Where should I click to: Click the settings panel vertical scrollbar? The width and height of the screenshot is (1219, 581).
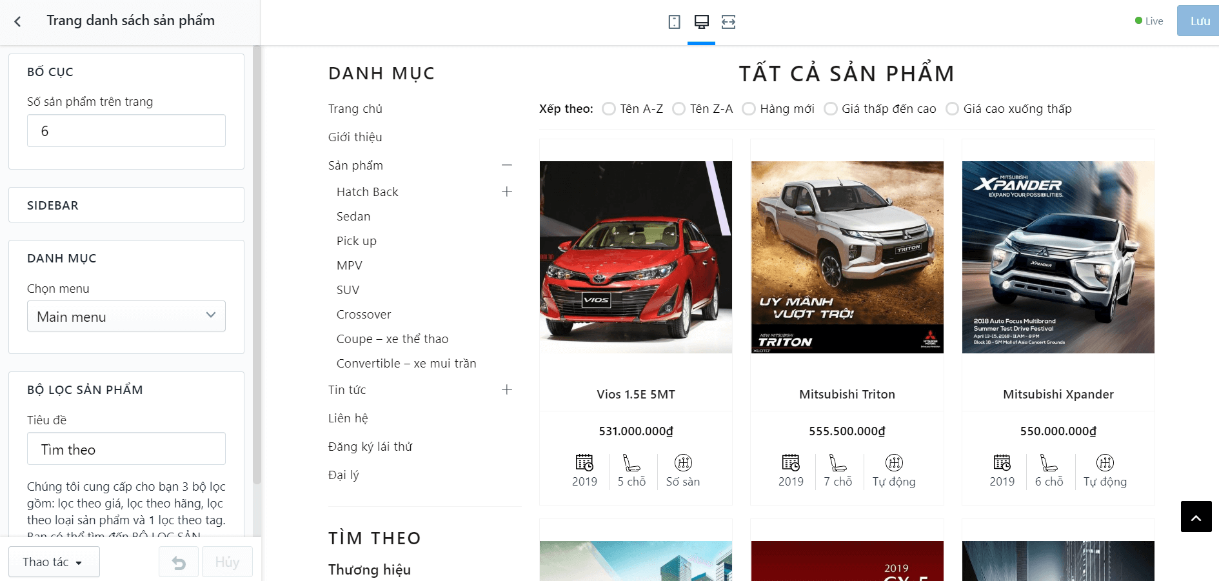pos(257,264)
